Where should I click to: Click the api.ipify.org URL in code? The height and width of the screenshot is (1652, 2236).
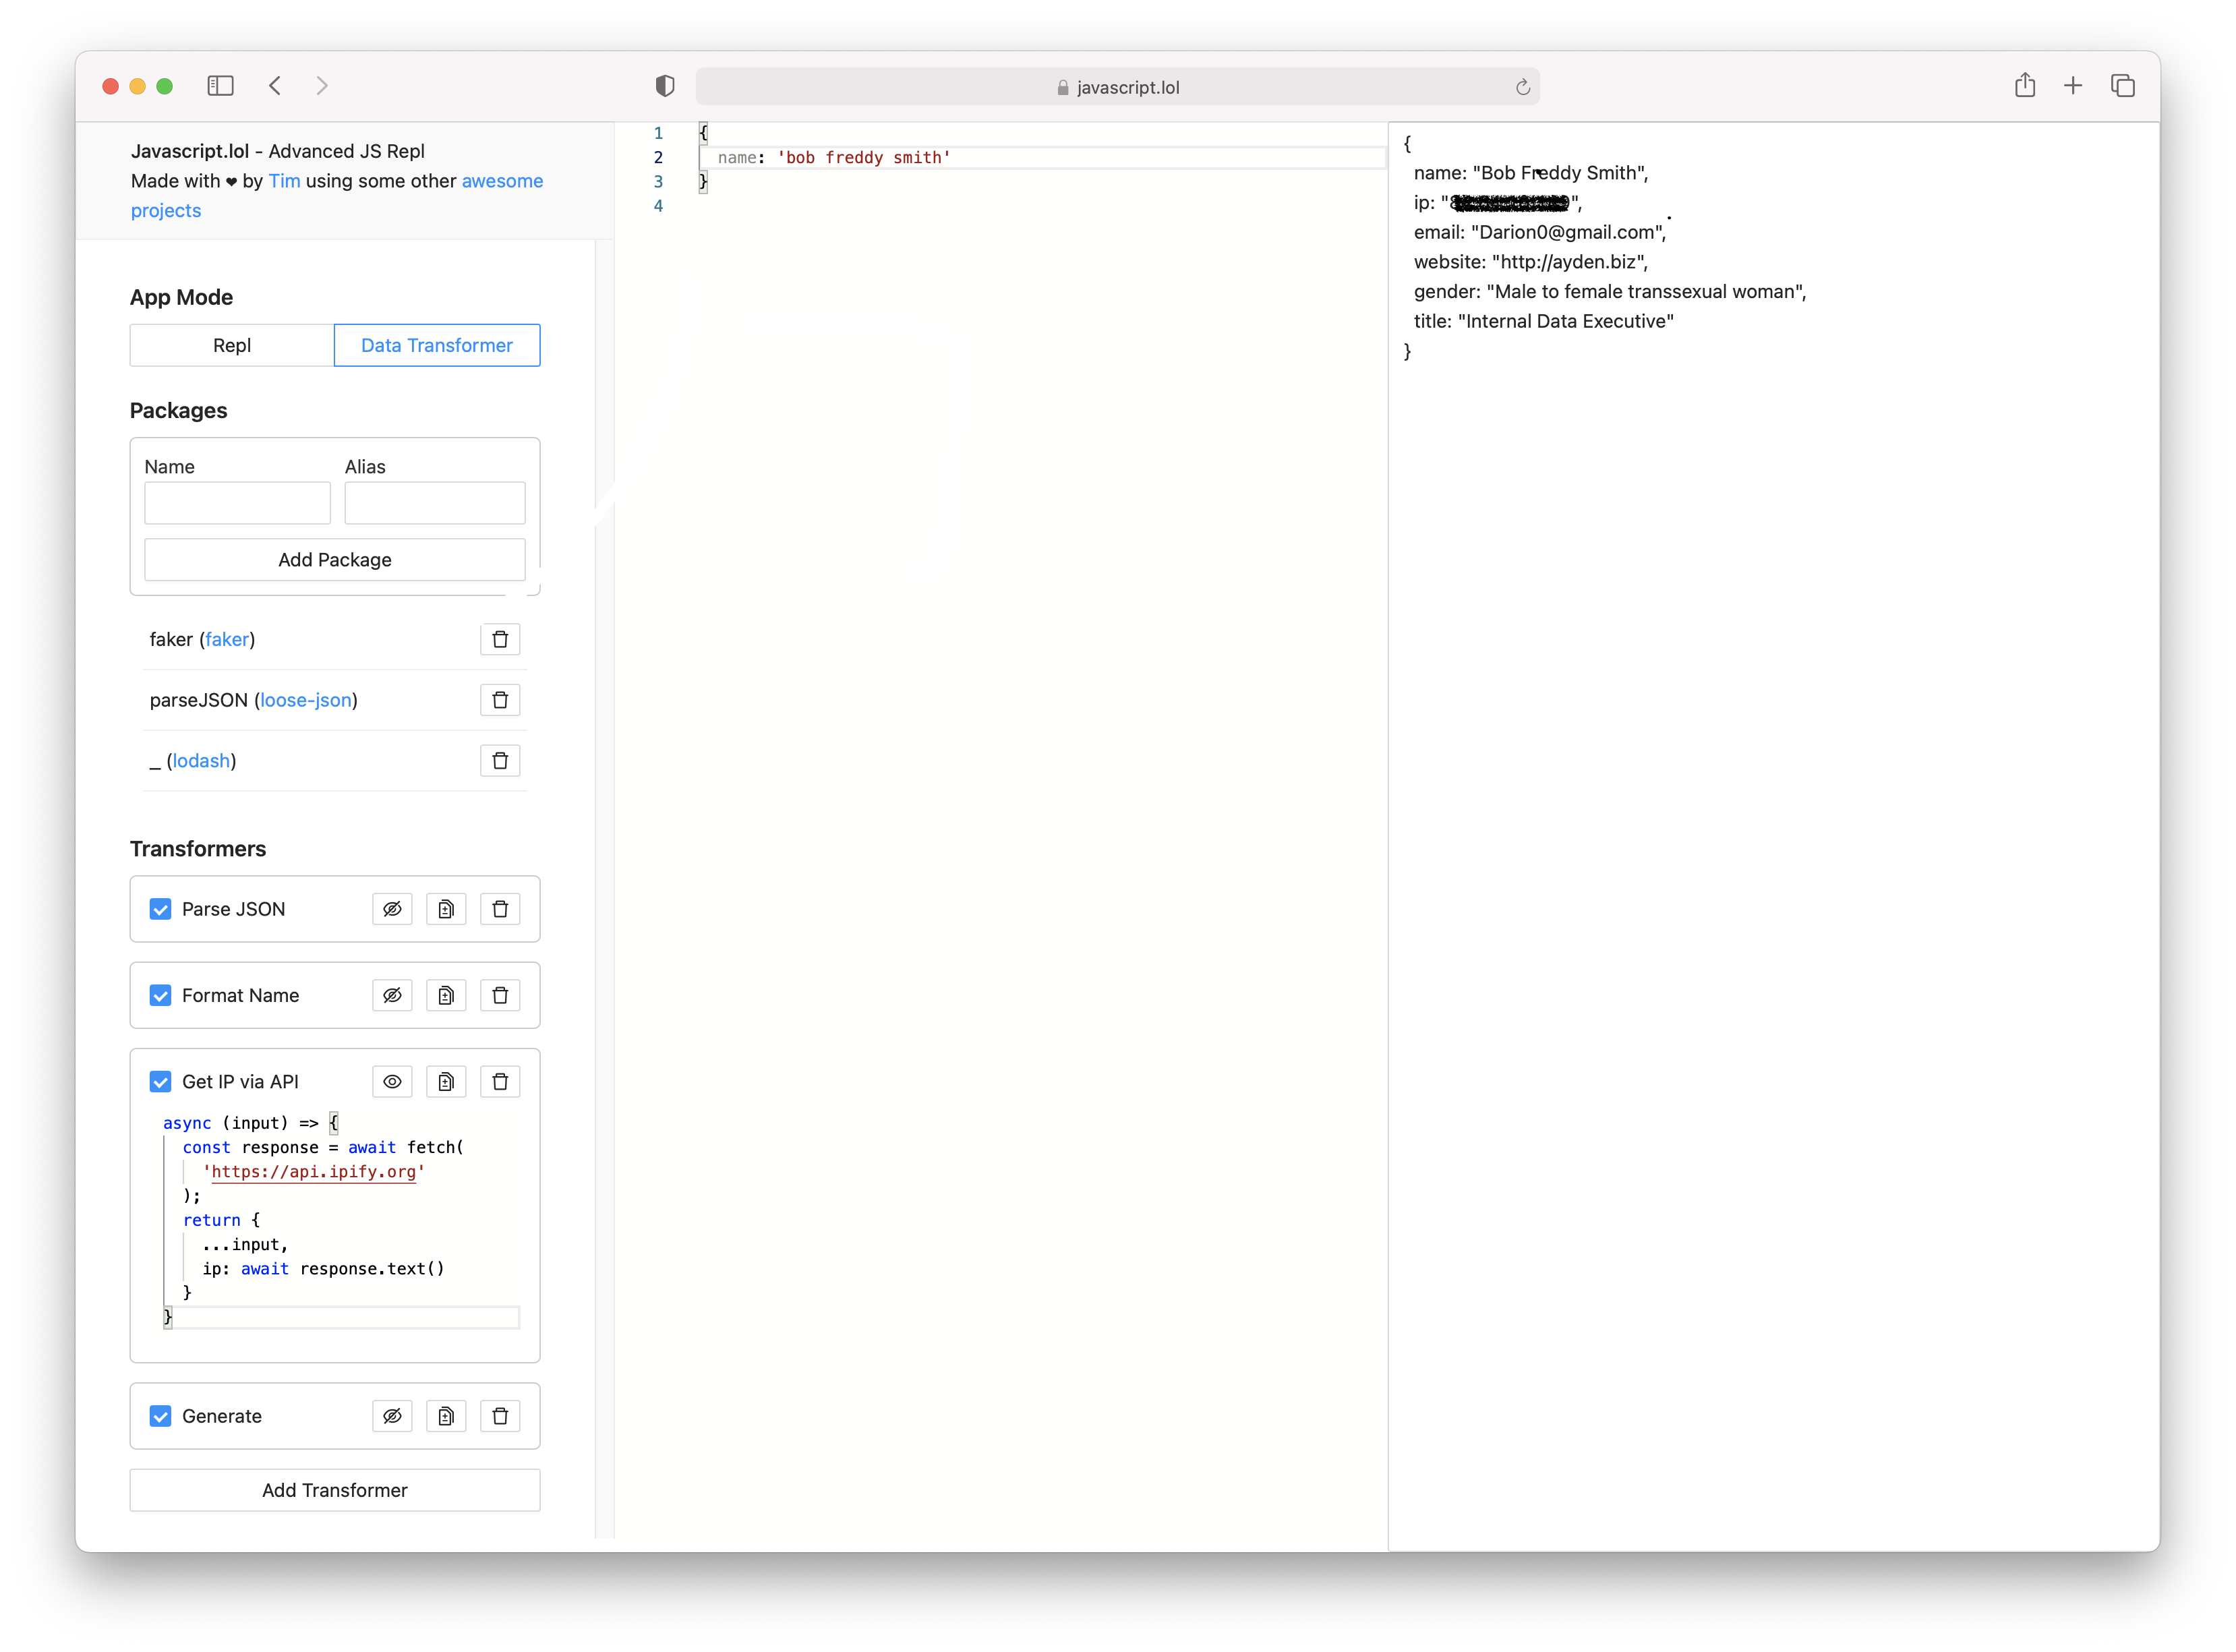314,1171
